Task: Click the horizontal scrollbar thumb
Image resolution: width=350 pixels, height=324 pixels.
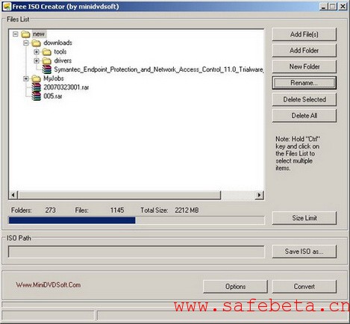Action: coord(119,195)
